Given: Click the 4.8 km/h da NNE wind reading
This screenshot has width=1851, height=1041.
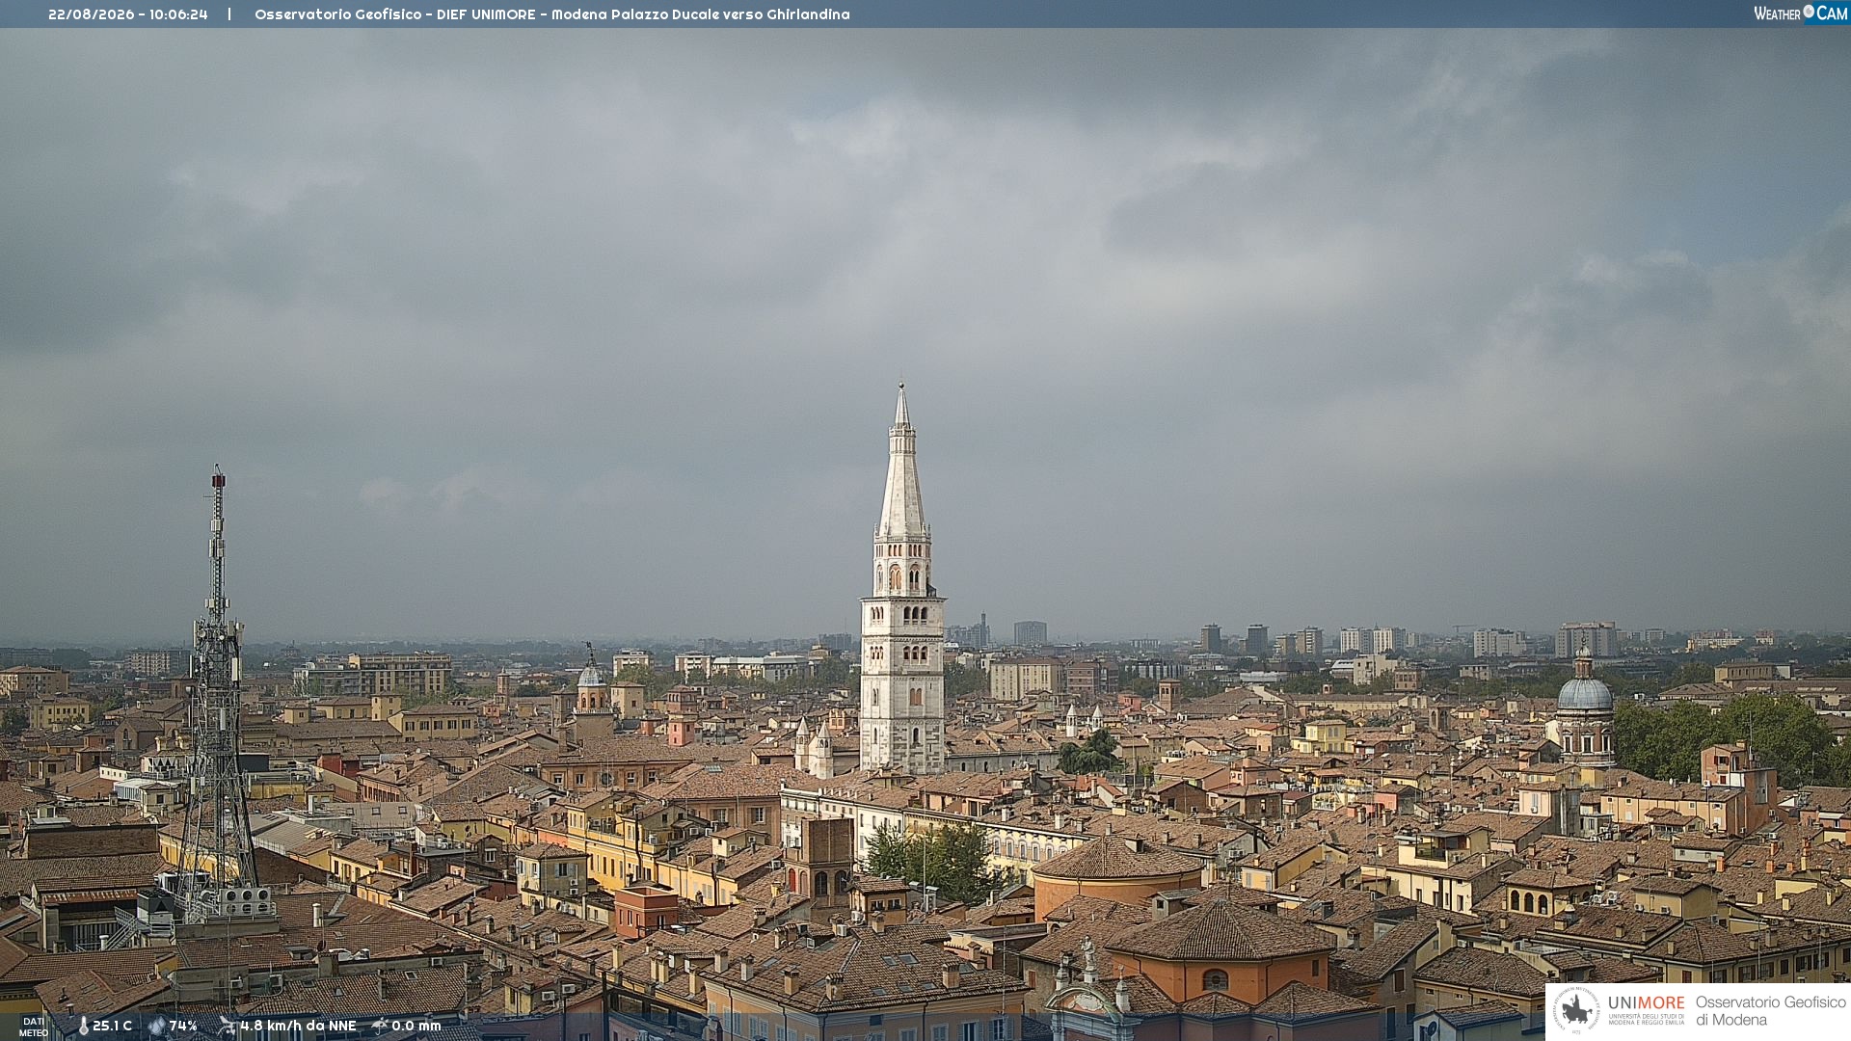Looking at the screenshot, I should [x=298, y=1027].
